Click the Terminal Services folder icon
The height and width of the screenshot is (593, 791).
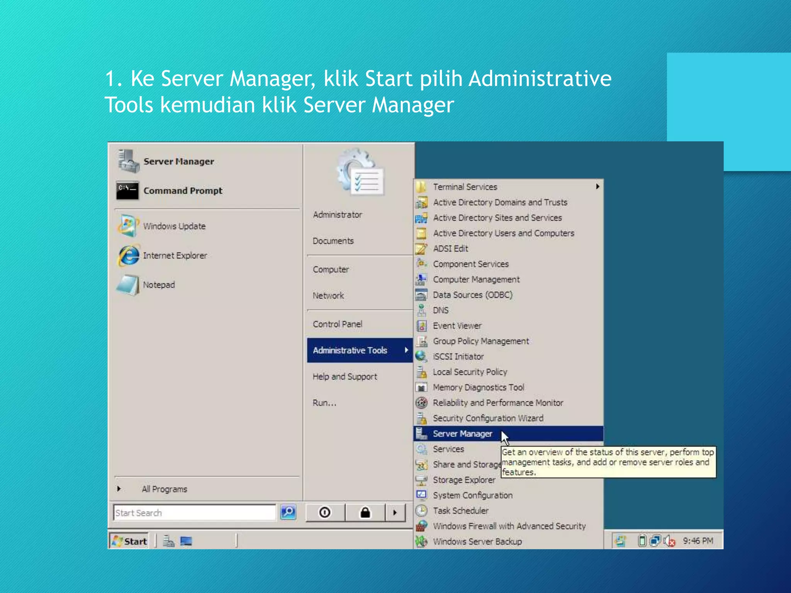tap(421, 187)
